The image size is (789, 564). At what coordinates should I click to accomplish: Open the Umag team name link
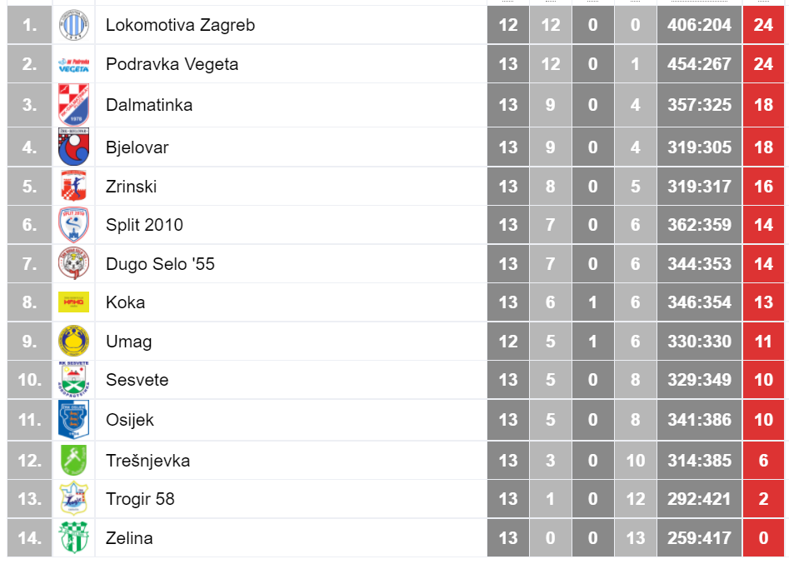tap(129, 342)
